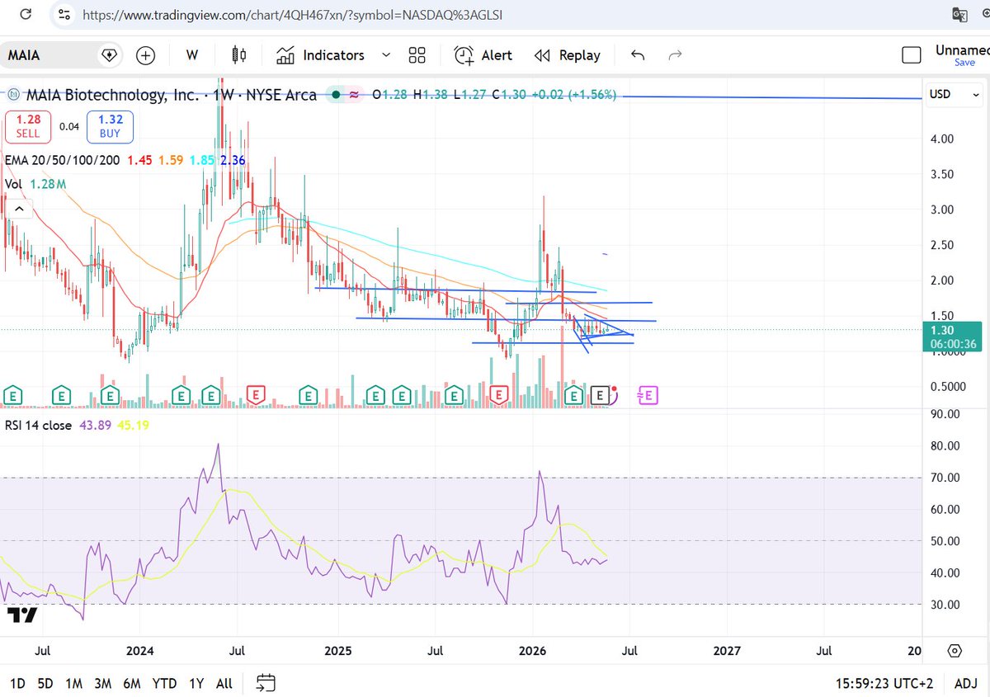Click the pink approximate-data icon in legend

tap(354, 95)
